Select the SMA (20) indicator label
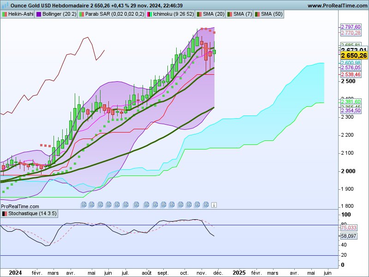Viewport: 369px width, 277px height. [210, 14]
